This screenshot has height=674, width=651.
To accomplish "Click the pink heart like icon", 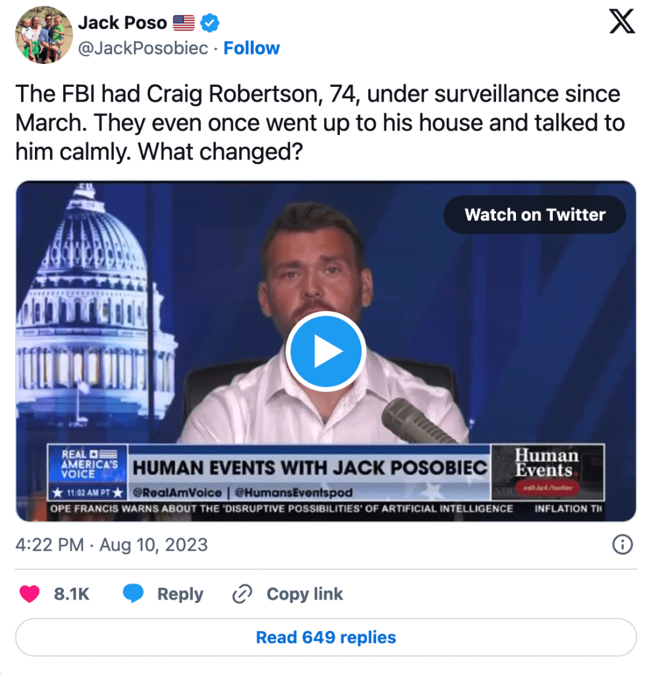I will tap(30, 594).
